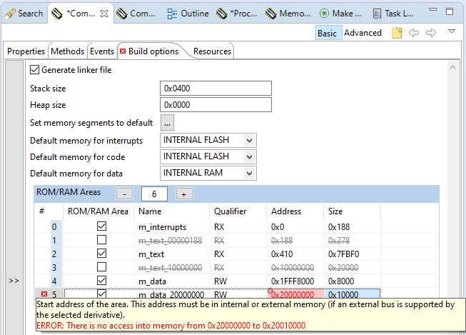Screen dimensions: 466x335
Task: Select RW qualifier of m_data row
Action: point(238,281)
